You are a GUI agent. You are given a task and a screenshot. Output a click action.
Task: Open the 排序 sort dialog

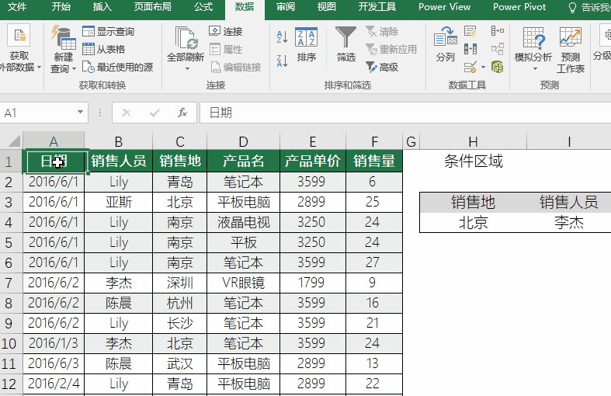(307, 44)
